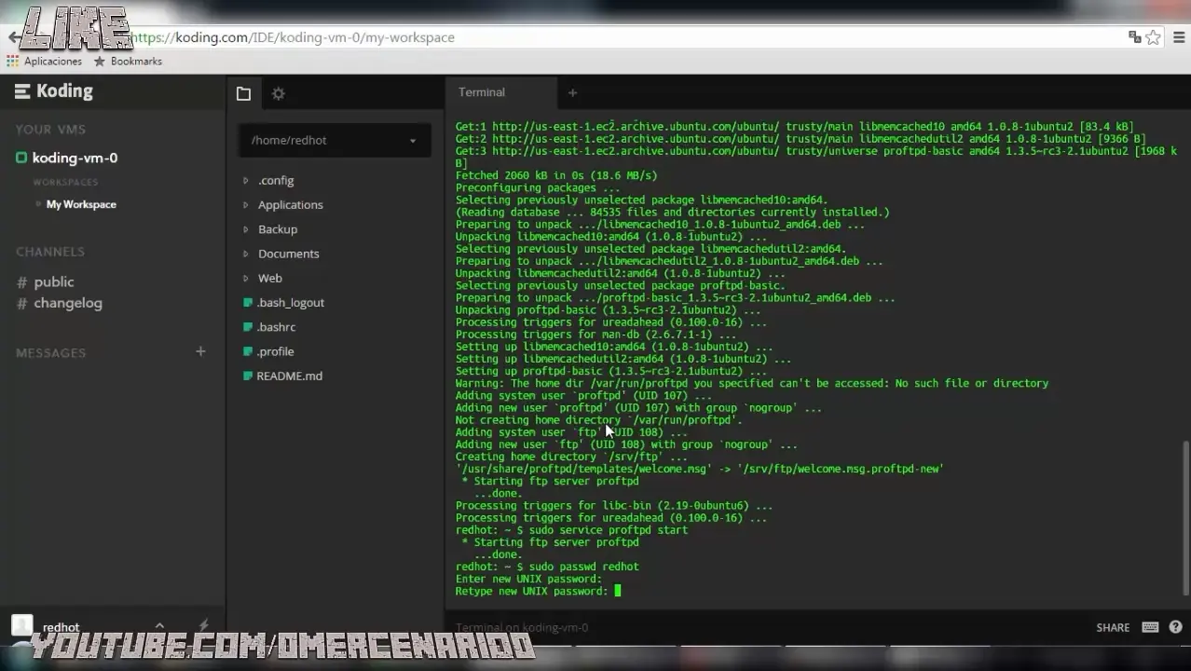Click the Koding hamburger logo icon
Image resolution: width=1191 pixels, height=671 pixels.
pos(22,91)
